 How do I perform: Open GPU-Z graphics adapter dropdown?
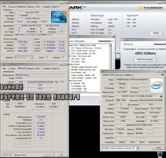tap(137, 148)
